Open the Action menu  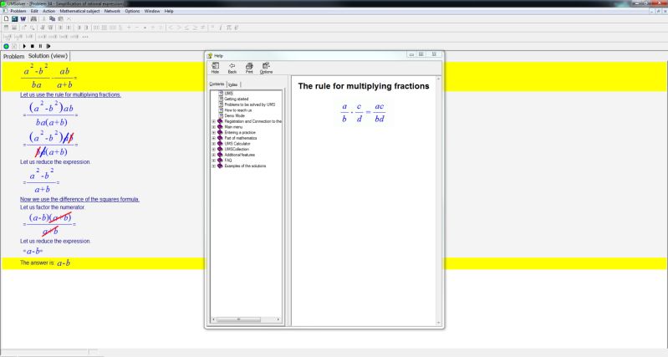[x=49, y=11]
